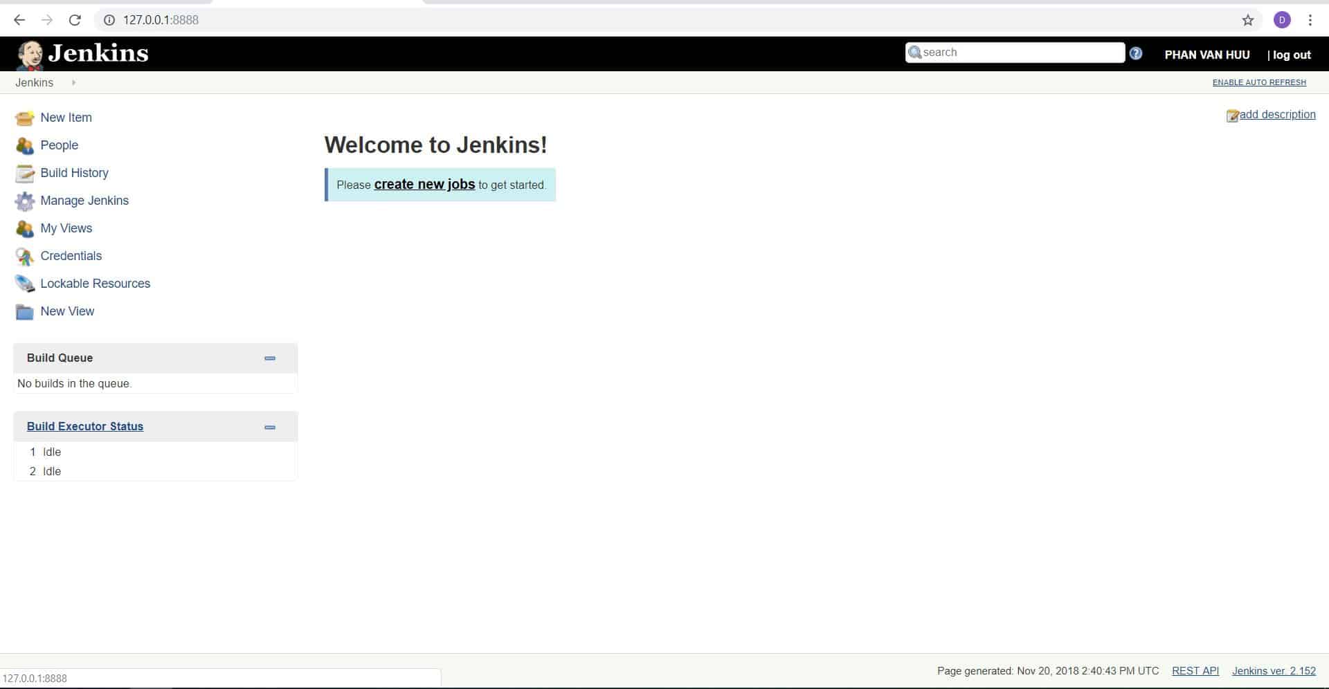
Task: Open the REST API footer link
Action: 1195,670
